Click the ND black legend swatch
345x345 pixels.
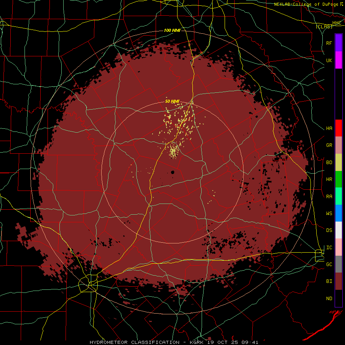click(x=338, y=298)
